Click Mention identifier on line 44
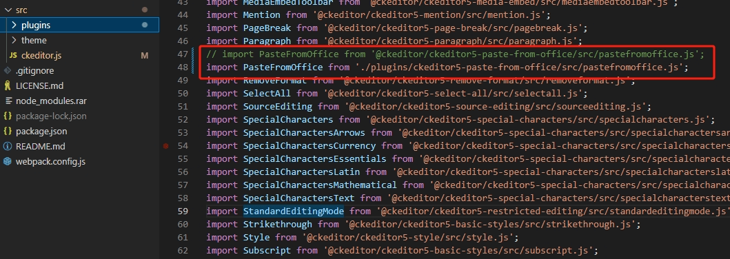Viewport: 730px width, 259px height. tap(262, 15)
